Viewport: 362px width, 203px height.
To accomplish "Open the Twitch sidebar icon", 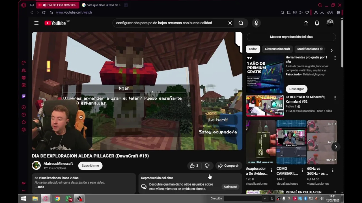I will point(24,96).
